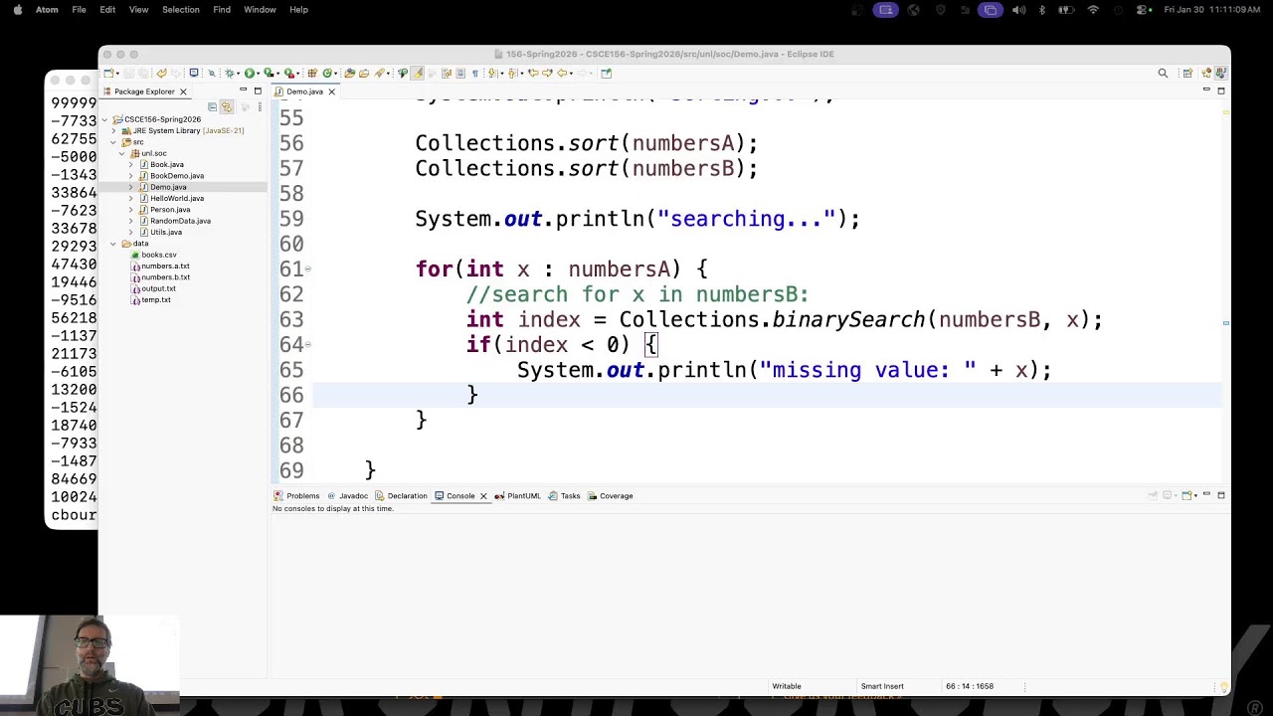
Task: Click Collapse All in Package Explorer
Action: coord(212,106)
